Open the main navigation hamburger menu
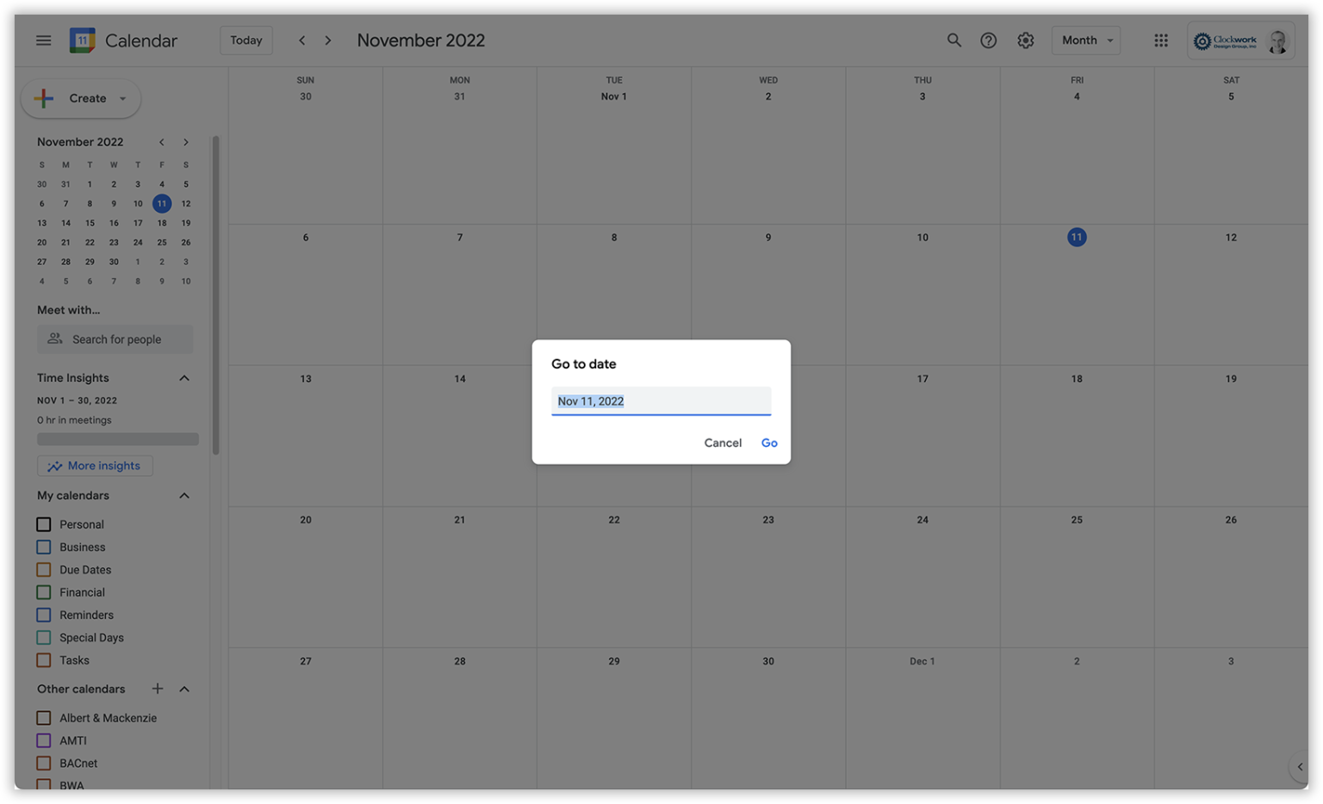This screenshot has height=804, width=1323. pyautogui.click(x=43, y=40)
